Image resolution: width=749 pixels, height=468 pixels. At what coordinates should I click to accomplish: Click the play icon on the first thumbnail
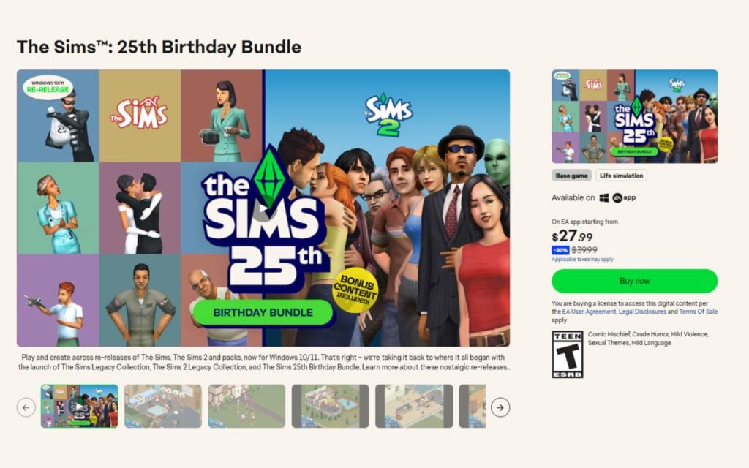coord(78,405)
